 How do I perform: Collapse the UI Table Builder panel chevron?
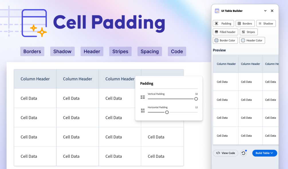point(265,11)
